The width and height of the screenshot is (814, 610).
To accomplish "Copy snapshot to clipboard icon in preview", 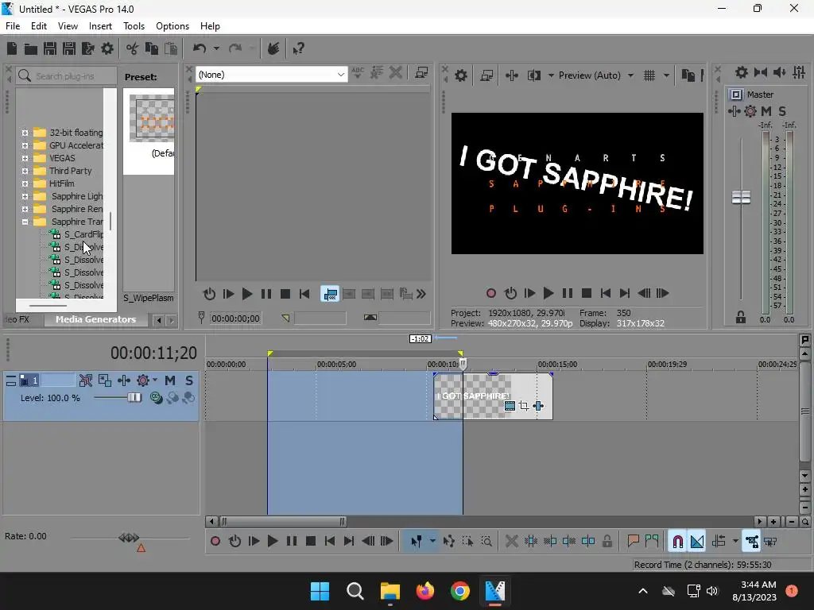I will tap(688, 75).
